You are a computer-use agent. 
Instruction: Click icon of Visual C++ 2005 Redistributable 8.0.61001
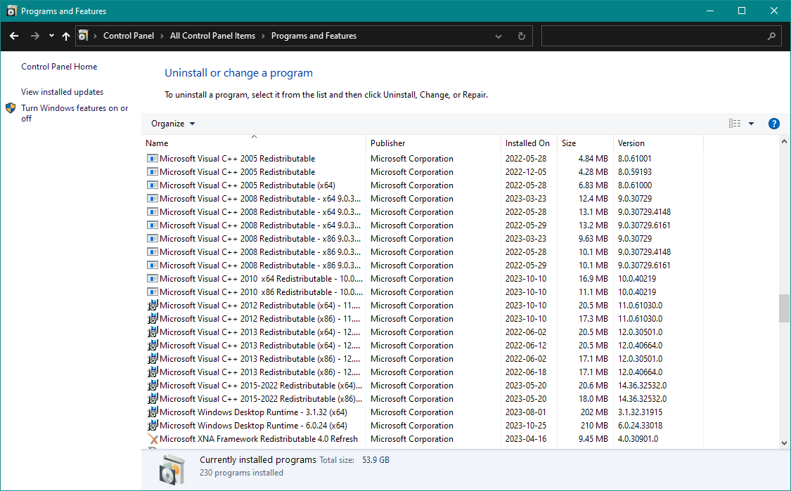coord(153,158)
